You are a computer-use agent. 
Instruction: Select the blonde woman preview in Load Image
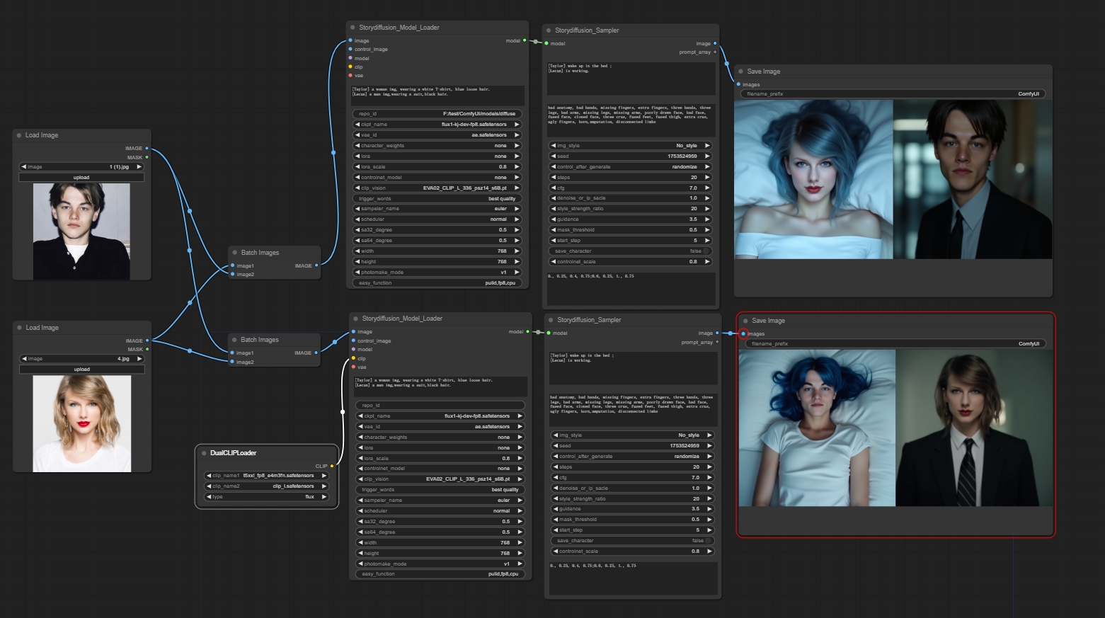[x=82, y=423]
